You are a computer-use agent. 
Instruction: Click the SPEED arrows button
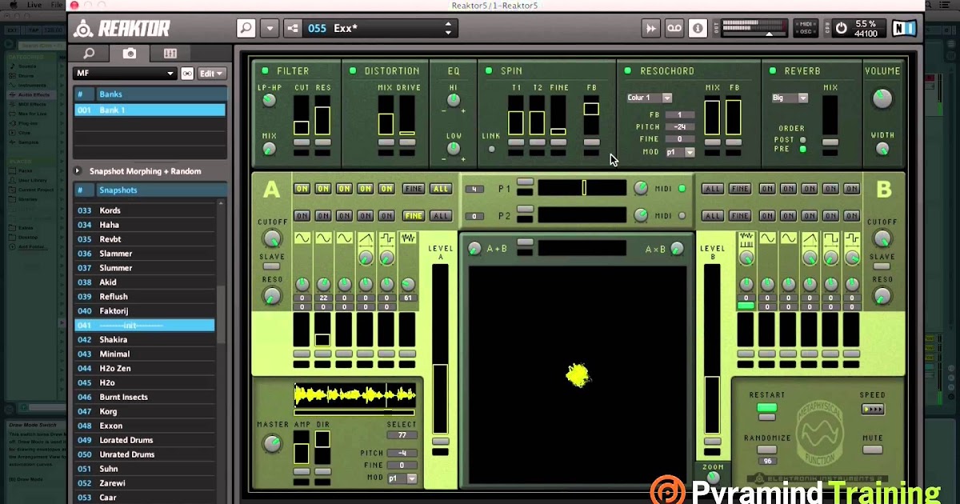(x=872, y=410)
